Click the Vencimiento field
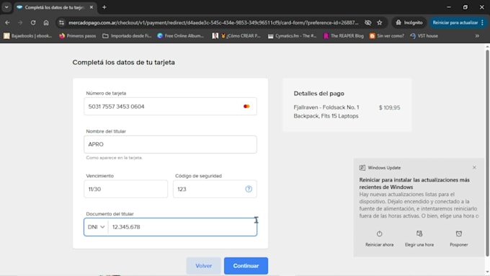The width and height of the screenshot is (490, 276). pos(125,189)
